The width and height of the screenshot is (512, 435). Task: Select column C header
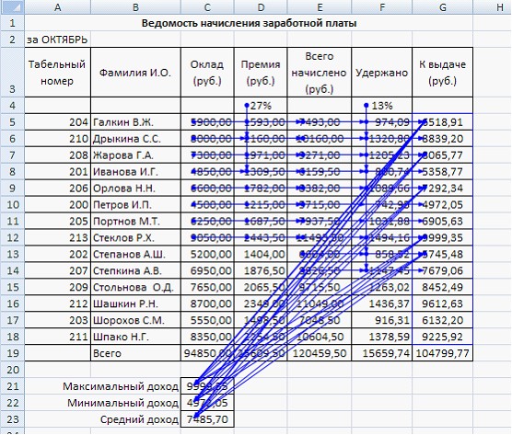click(207, 7)
